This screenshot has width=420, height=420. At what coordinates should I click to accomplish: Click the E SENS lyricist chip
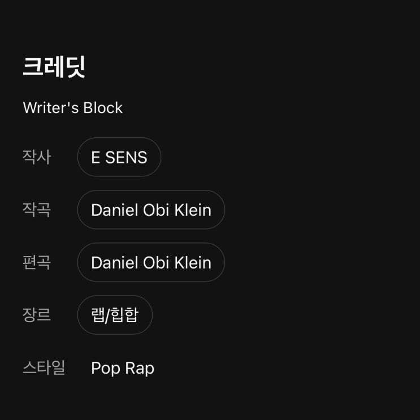click(119, 157)
